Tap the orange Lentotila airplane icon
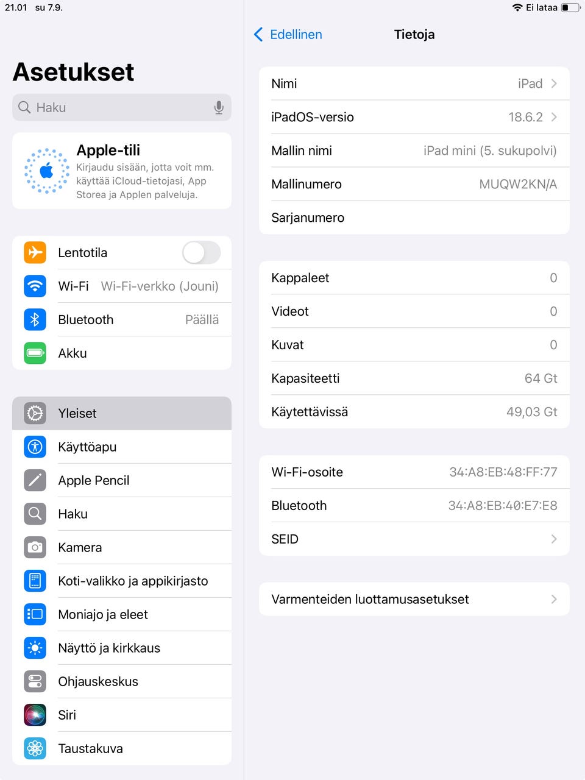Image resolution: width=585 pixels, height=780 pixels. 35,252
